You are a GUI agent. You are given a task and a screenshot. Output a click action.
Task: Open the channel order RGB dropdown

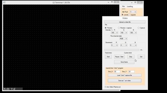tap(123, 38)
